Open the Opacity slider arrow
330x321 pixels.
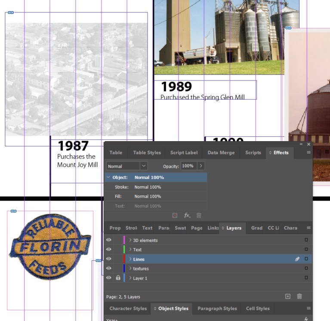click(201, 166)
